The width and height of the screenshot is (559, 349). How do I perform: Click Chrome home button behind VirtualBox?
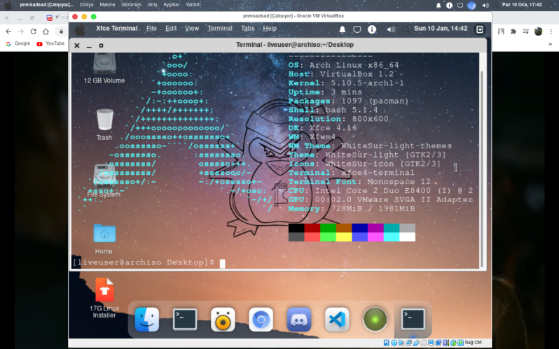pos(46,31)
